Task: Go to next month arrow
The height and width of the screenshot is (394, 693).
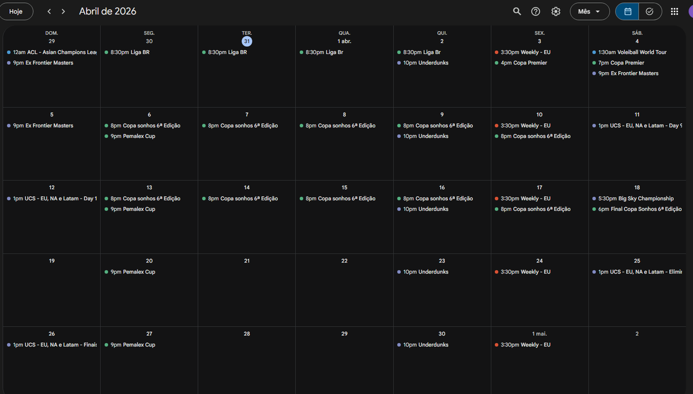Action: tap(63, 12)
